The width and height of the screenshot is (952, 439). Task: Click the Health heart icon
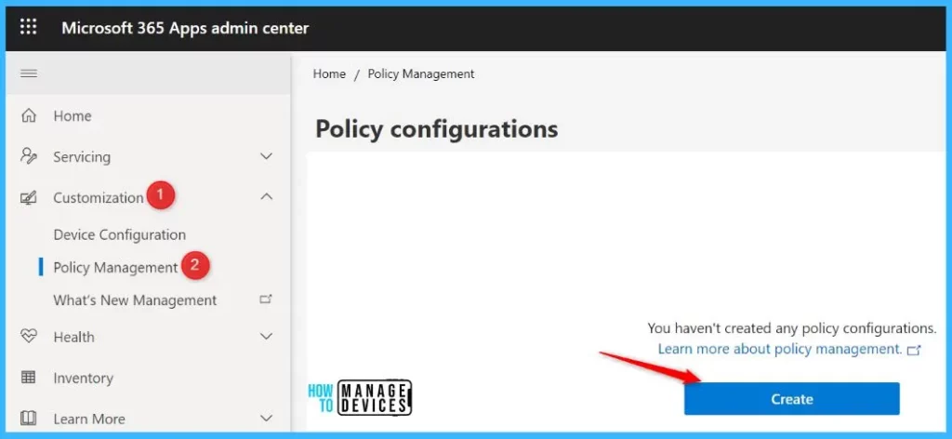click(29, 337)
